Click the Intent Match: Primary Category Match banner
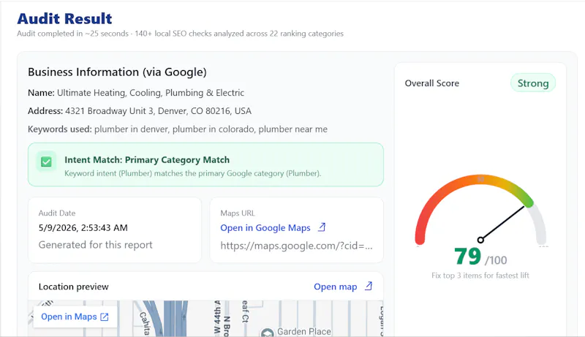This screenshot has height=337, width=585. [x=205, y=164]
